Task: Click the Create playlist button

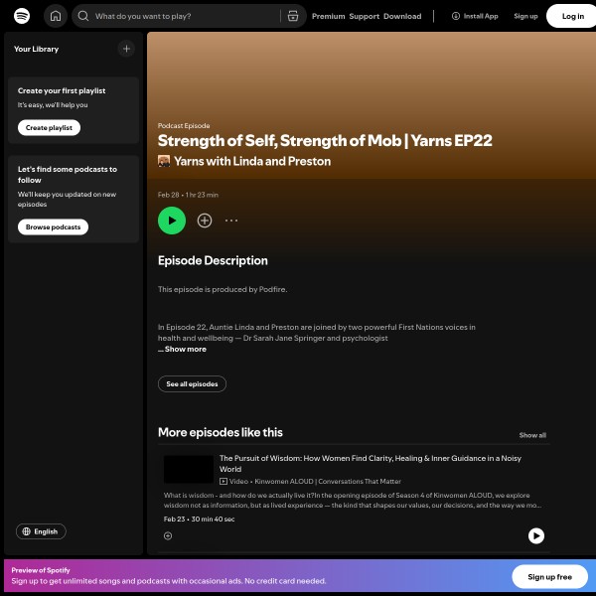Action: click(49, 127)
